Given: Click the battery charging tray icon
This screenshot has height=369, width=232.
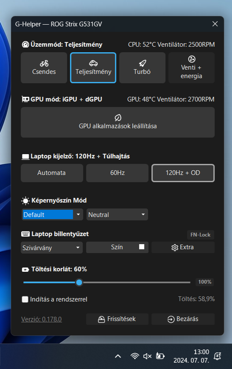Looking at the screenshot, I should pyautogui.click(x=160, y=356).
